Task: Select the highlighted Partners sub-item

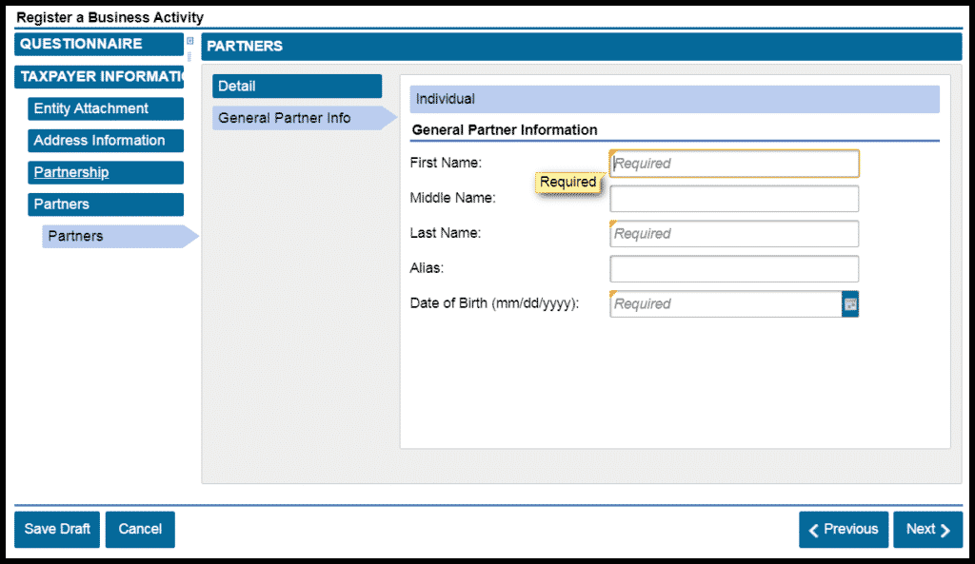Action: point(112,236)
